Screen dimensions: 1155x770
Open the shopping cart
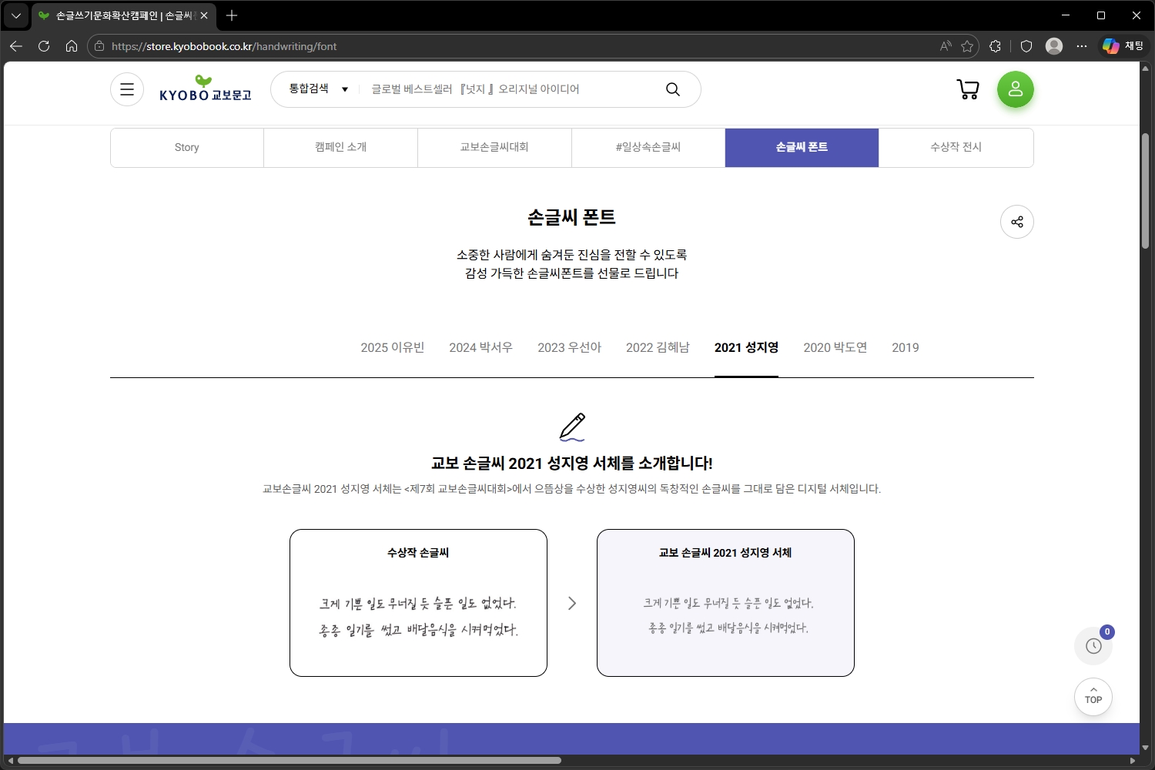[968, 89]
